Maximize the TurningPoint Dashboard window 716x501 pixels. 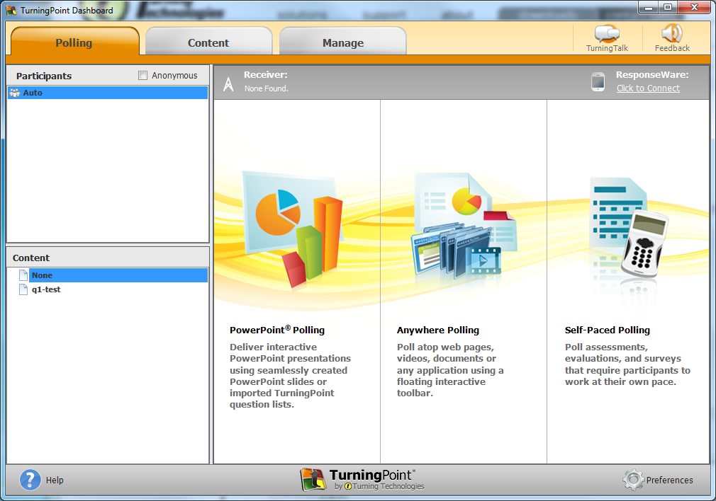(x=668, y=7)
